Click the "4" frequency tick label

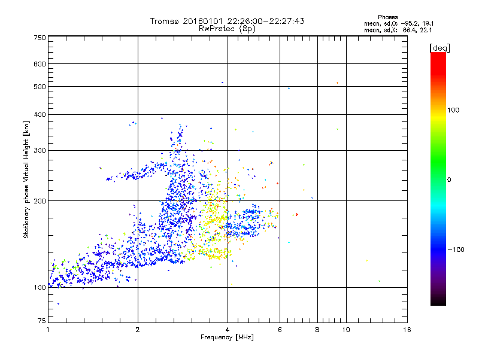click(228, 330)
